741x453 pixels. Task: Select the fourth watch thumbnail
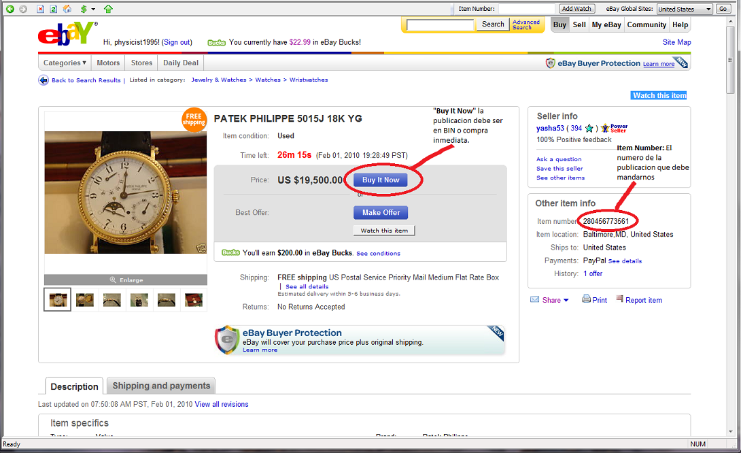(x=139, y=299)
